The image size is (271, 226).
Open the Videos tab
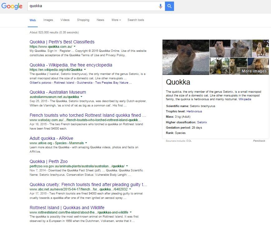[x=65, y=20]
